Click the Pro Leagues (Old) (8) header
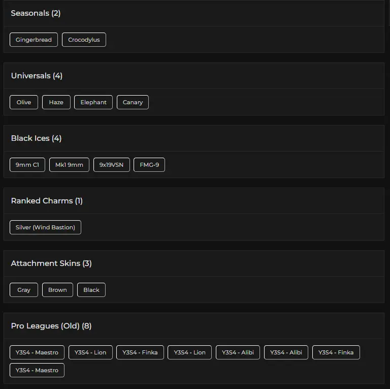 click(x=51, y=326)
